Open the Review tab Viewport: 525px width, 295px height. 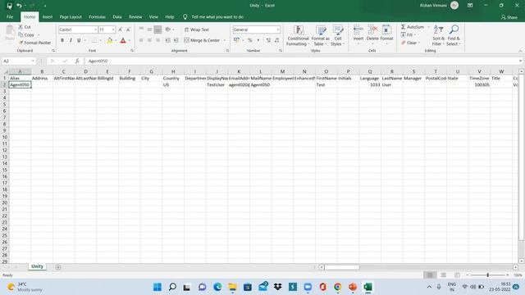[x=135, y=16]
